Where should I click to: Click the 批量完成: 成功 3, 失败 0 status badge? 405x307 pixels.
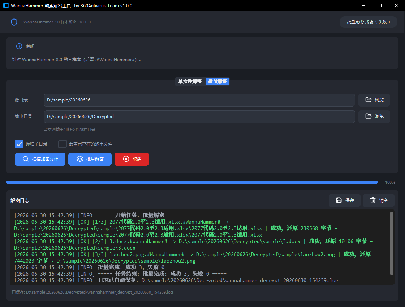click(x=368, y=22)
